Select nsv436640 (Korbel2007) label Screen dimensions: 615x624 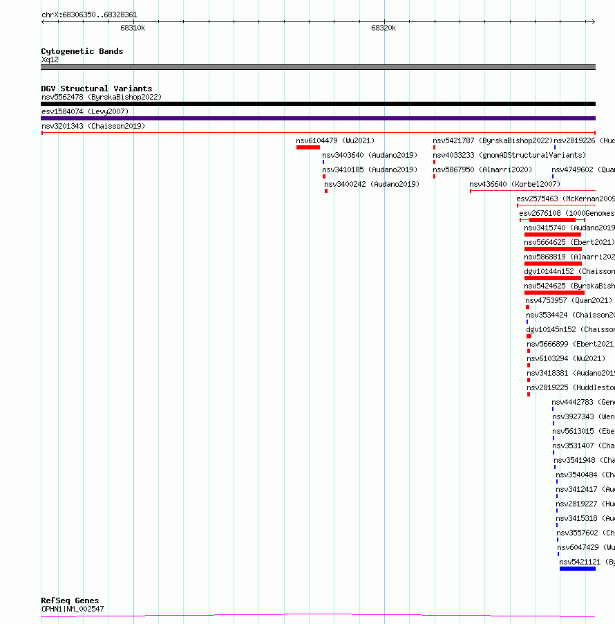(x=515, y=184)
